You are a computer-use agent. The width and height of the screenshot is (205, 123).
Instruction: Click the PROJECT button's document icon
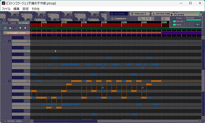pyautogui.click(x=132, y=14)
